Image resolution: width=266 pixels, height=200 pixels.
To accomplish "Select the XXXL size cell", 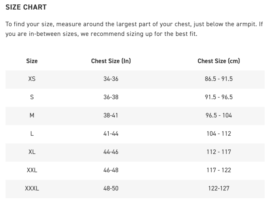I will (x=32, y=188).
